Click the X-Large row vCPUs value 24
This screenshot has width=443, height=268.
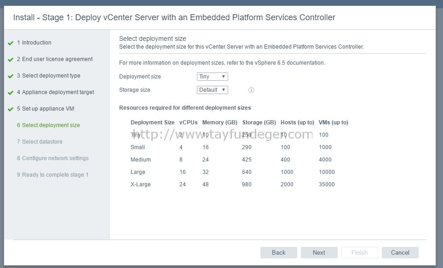183,184
